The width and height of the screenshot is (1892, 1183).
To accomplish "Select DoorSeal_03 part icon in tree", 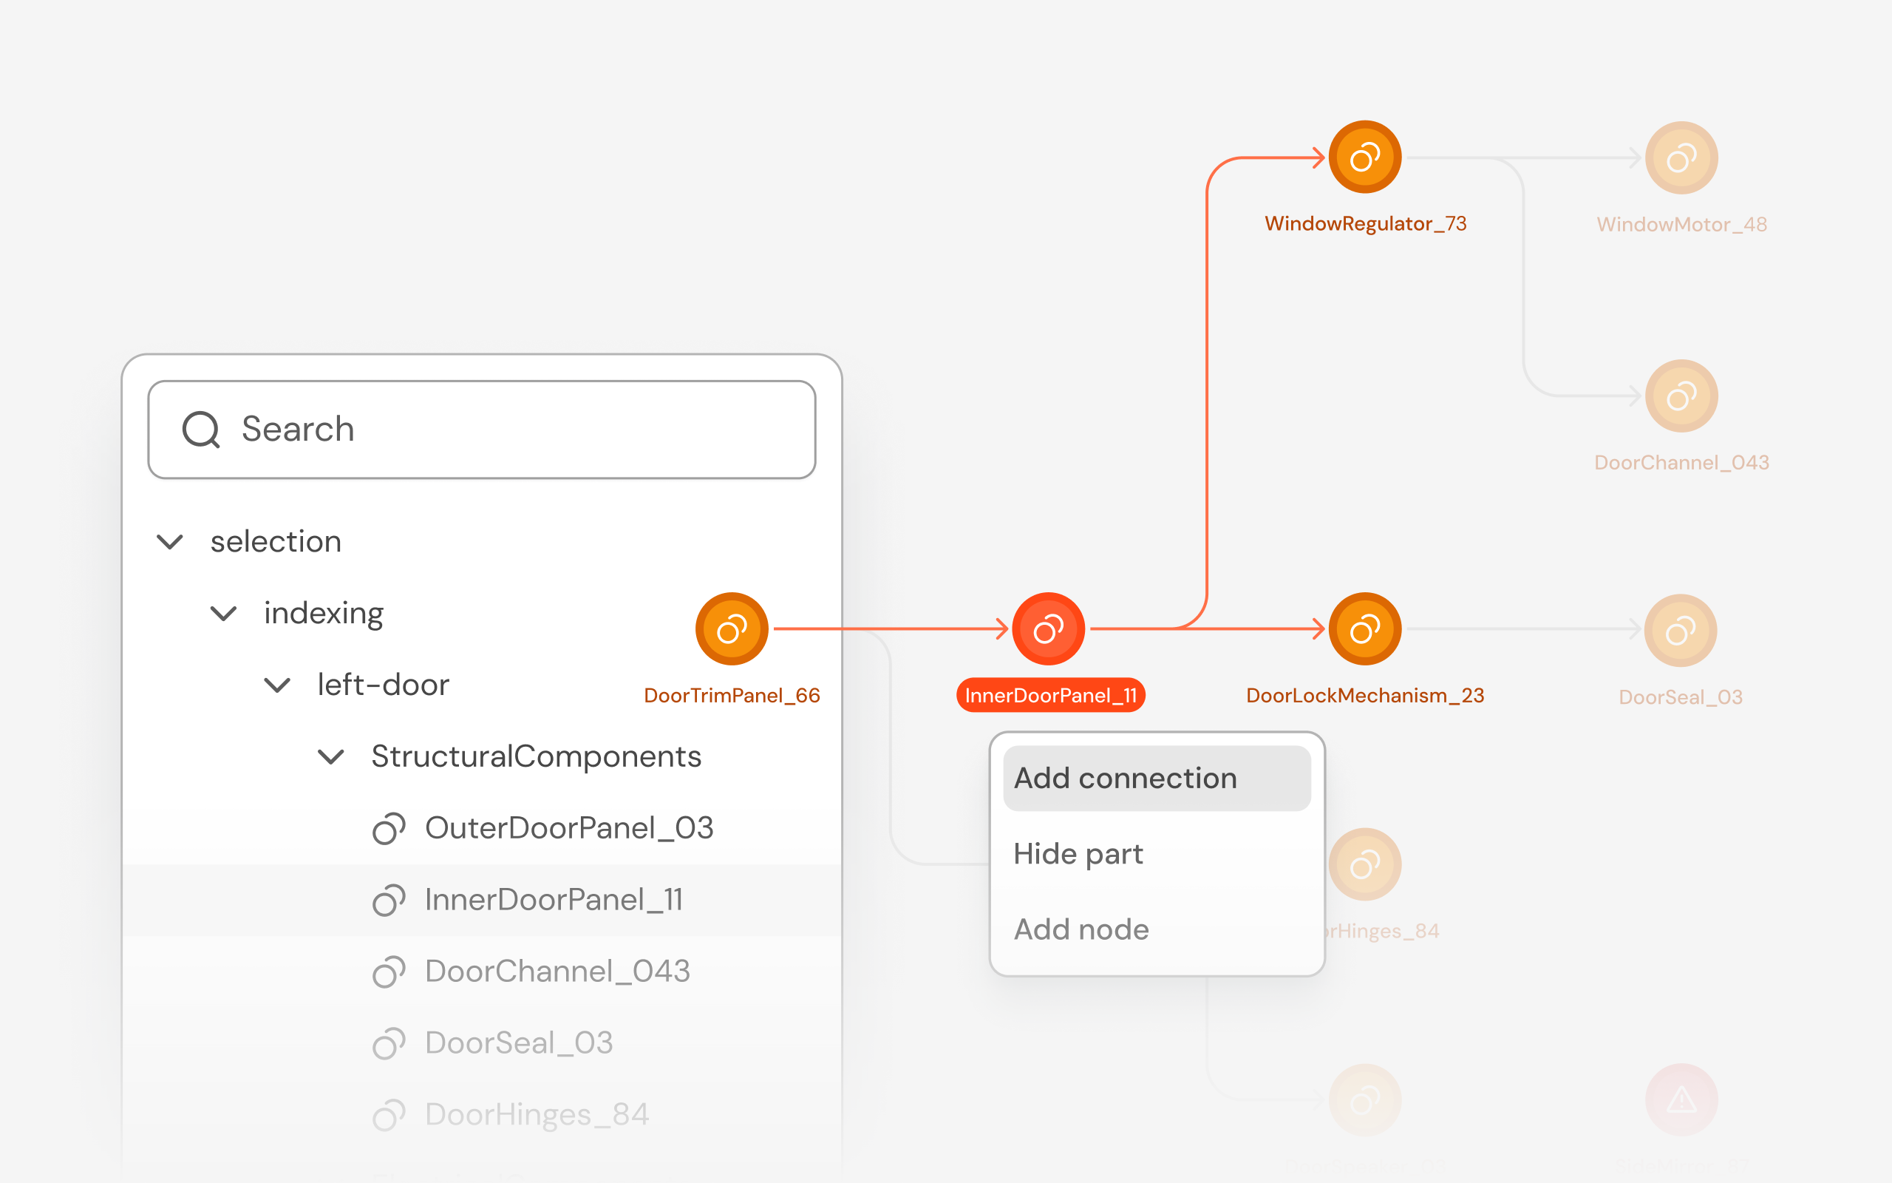I will tap(389, 1043).
